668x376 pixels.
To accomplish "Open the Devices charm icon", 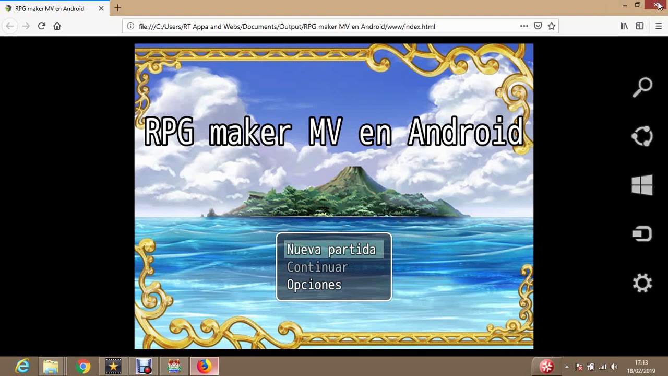I will coord(642,234).
